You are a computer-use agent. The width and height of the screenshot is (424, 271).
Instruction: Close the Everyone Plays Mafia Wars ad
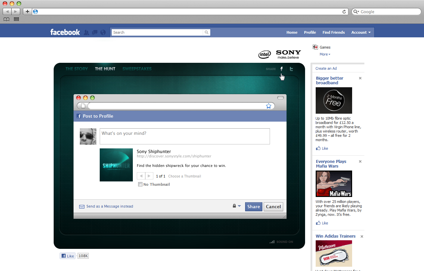(x=360, y=162)
